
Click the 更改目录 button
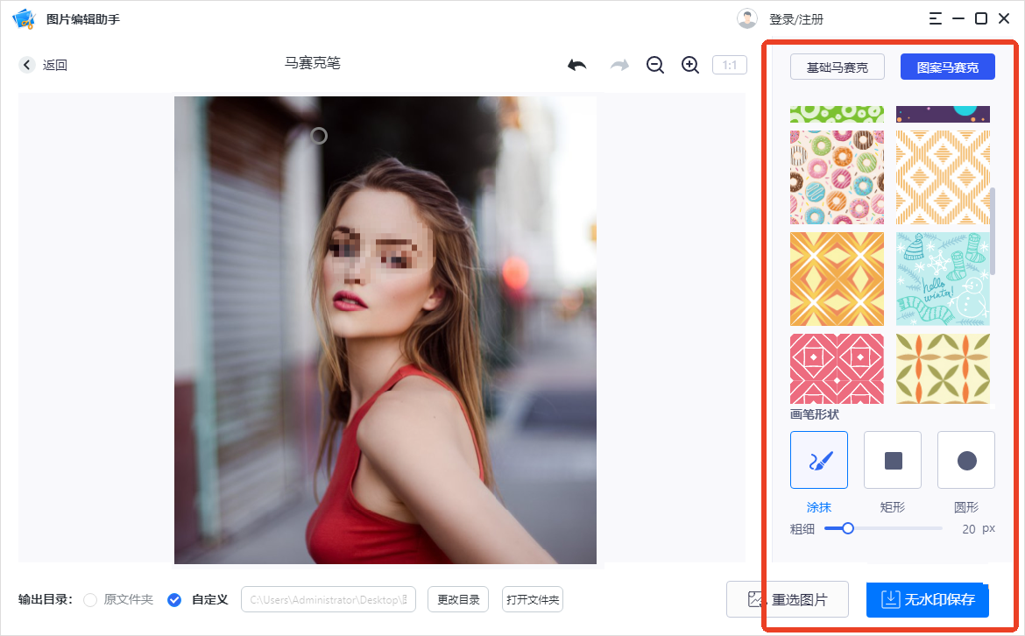click(x=457, y=599)
